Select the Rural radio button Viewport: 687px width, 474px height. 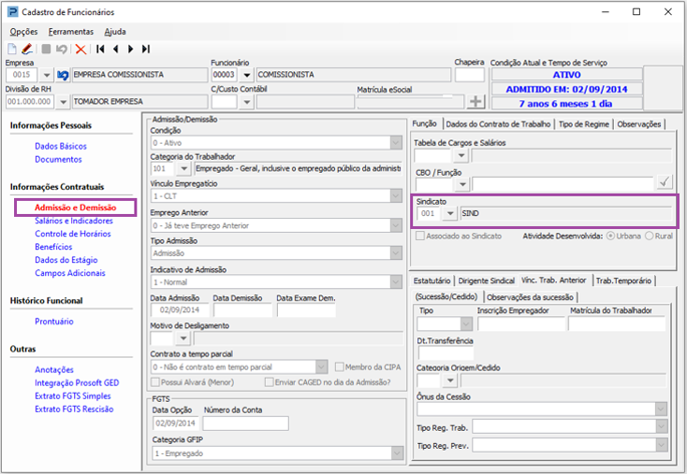[650, 236]
